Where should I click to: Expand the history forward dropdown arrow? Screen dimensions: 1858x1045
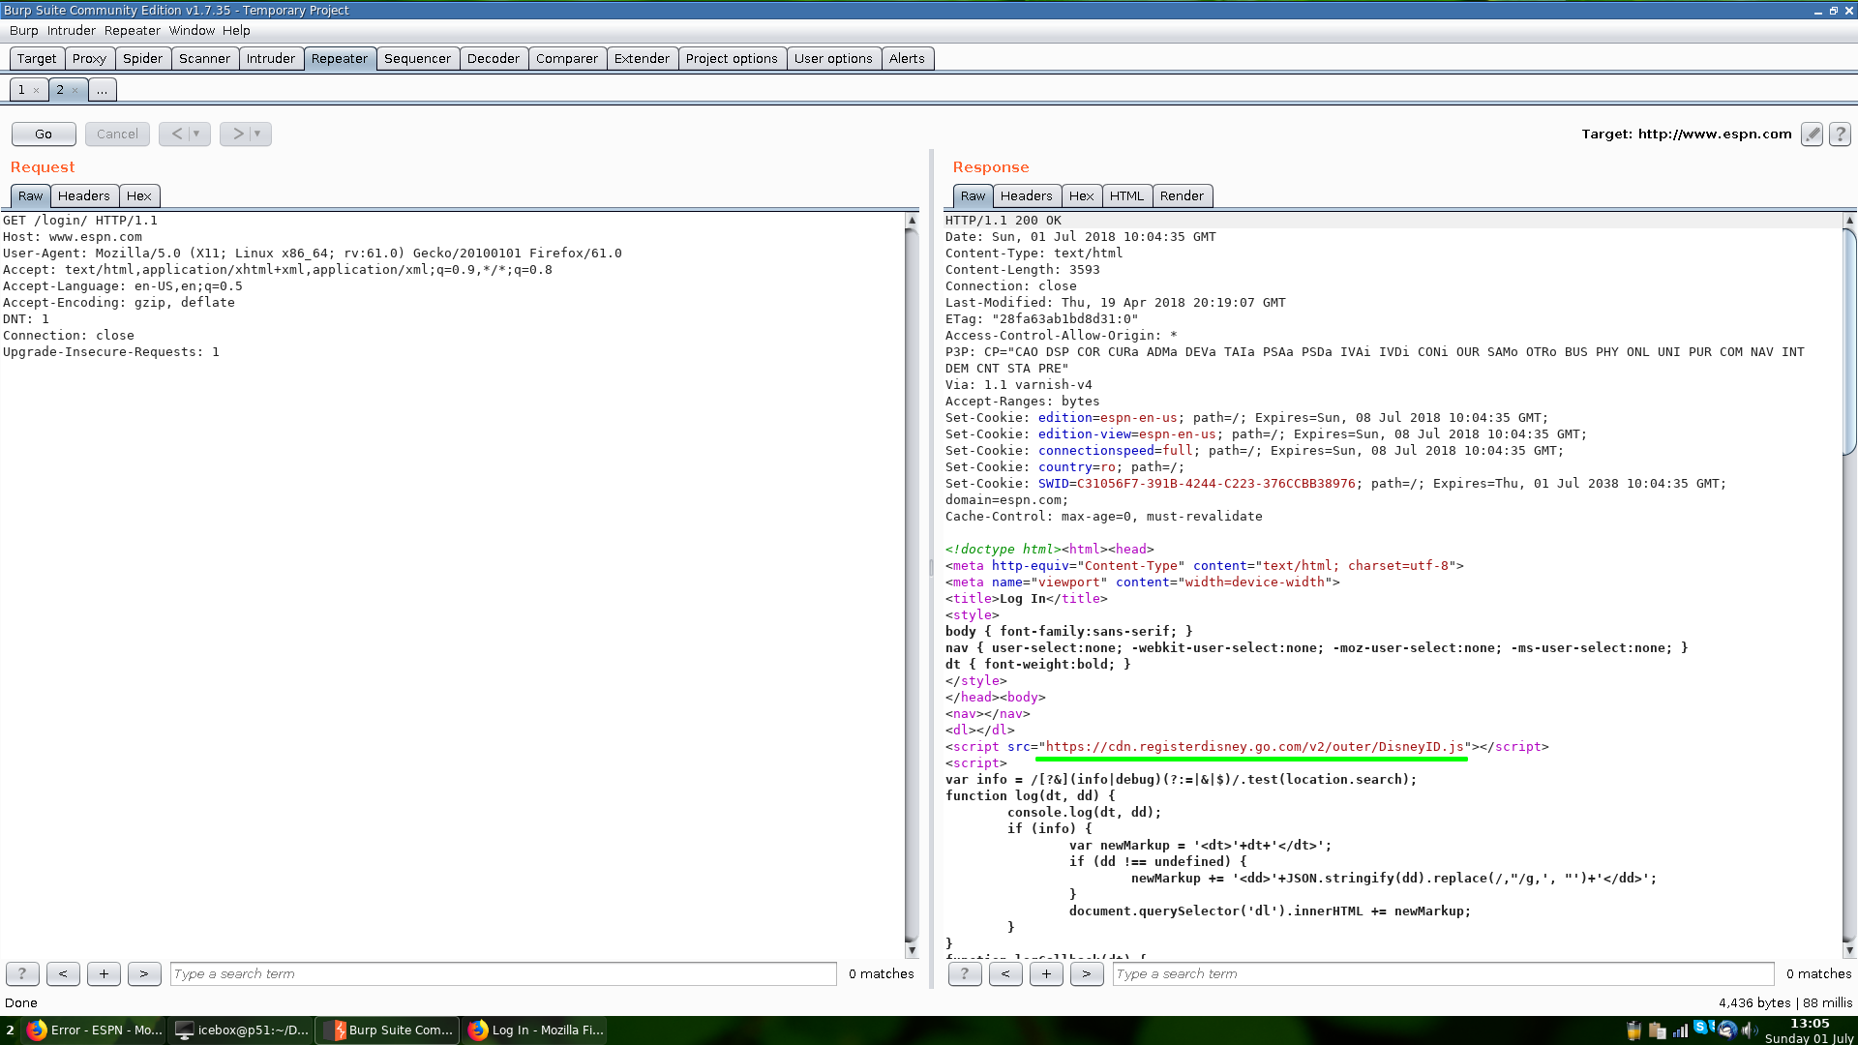click(257, 134)
